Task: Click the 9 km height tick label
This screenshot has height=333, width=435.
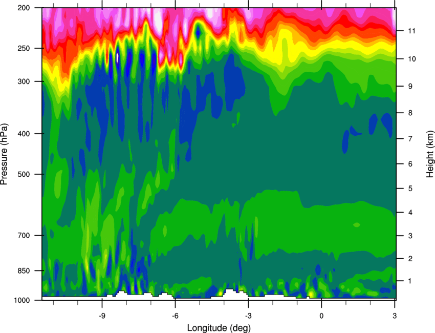Action: pyautogui.click(x=410, y=86)
